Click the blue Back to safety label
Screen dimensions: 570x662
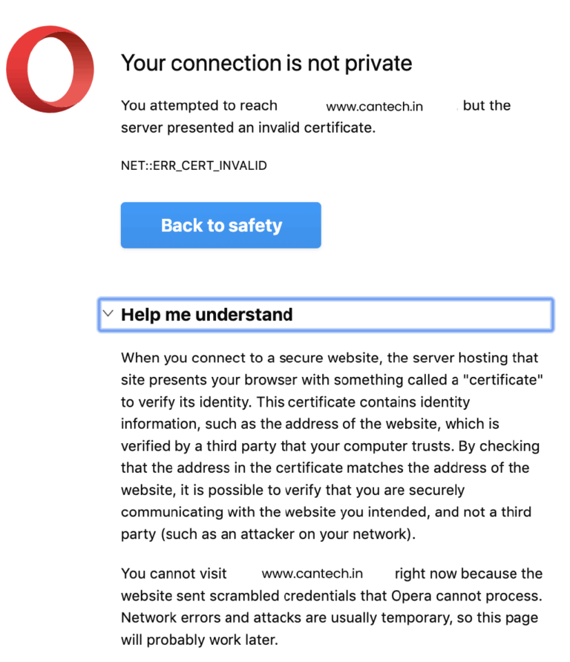coord(220,225)
